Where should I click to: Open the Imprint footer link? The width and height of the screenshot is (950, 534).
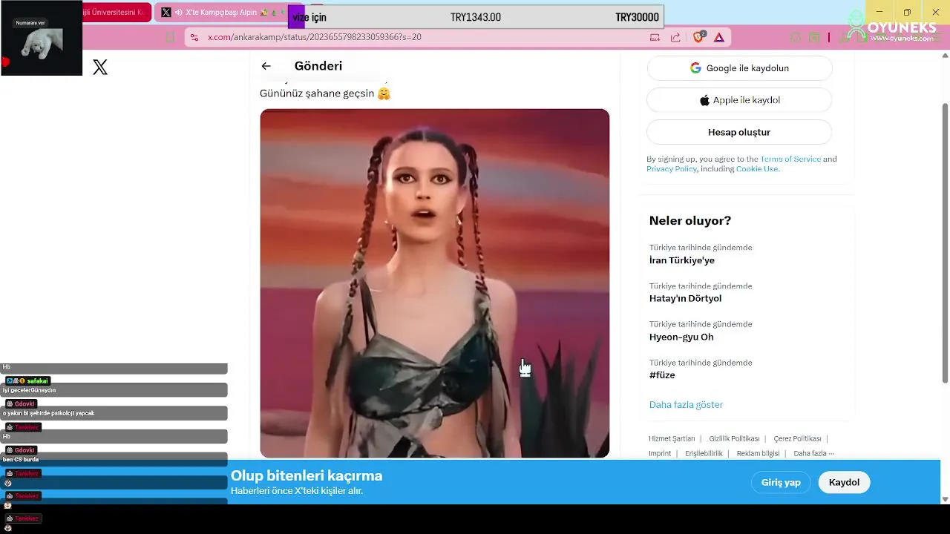(x=660, y=454)
